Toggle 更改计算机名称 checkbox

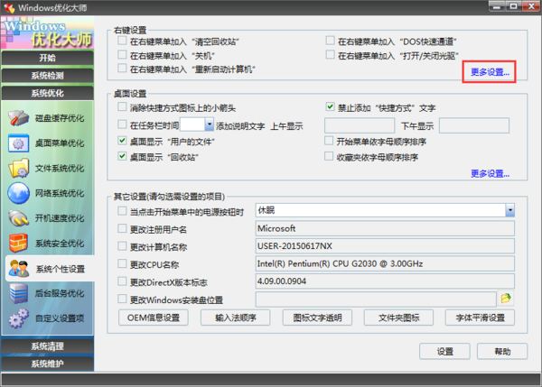pos(122,245)
